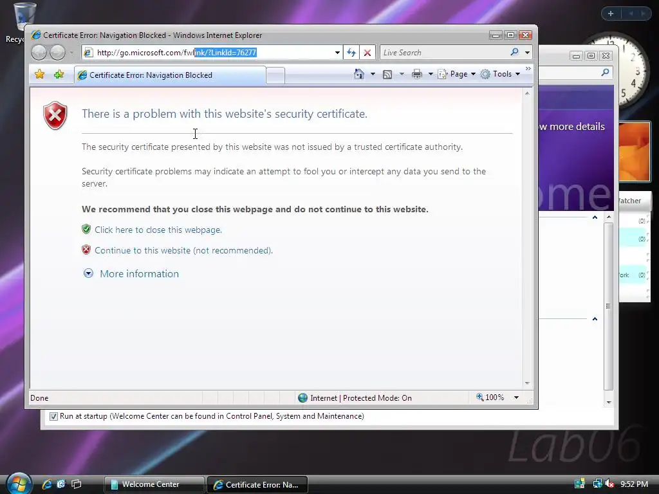
Task: Continue to this website (not recommended)
Action: pos(183,250)
